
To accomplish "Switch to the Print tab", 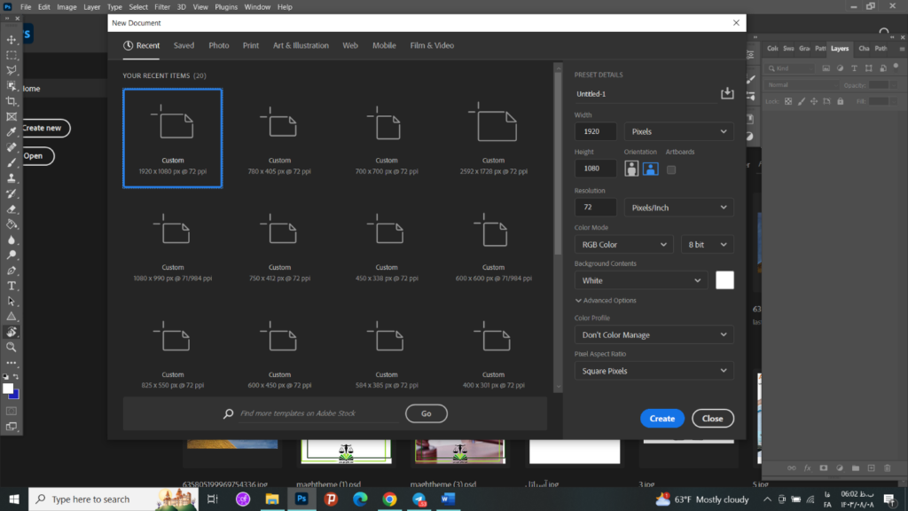I will tap(251, 45).
